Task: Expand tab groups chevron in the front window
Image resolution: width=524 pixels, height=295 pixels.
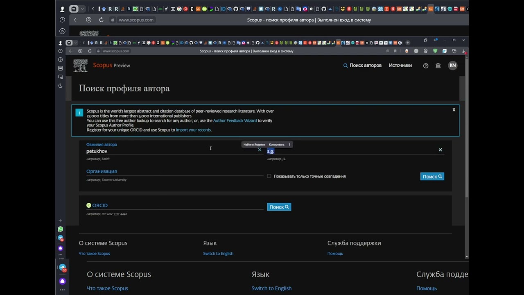Action: [x=75, y=43]
